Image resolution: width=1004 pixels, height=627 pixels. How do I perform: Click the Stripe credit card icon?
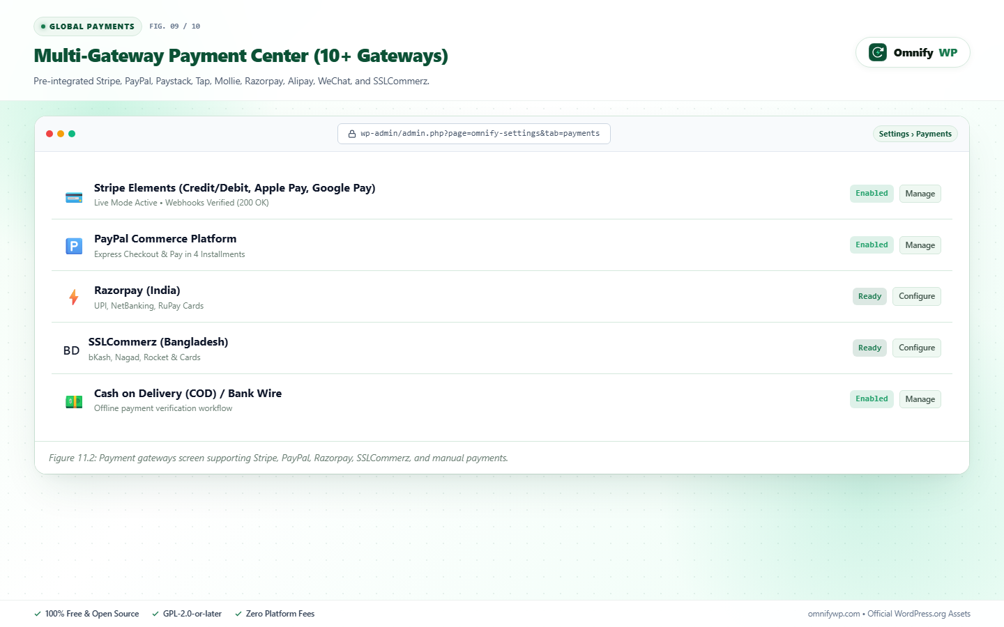point(74,197)
